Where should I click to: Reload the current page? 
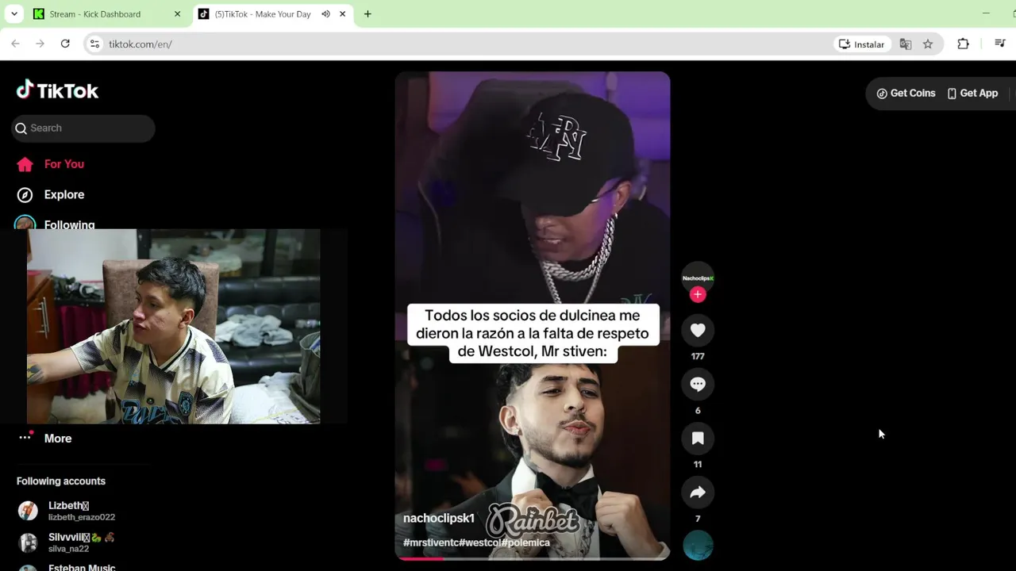65,44
